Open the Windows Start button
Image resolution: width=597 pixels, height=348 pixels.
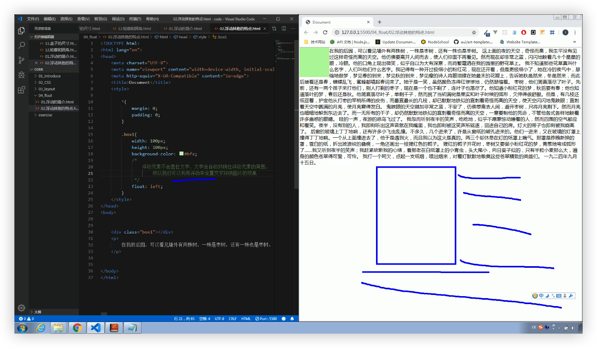22,328
